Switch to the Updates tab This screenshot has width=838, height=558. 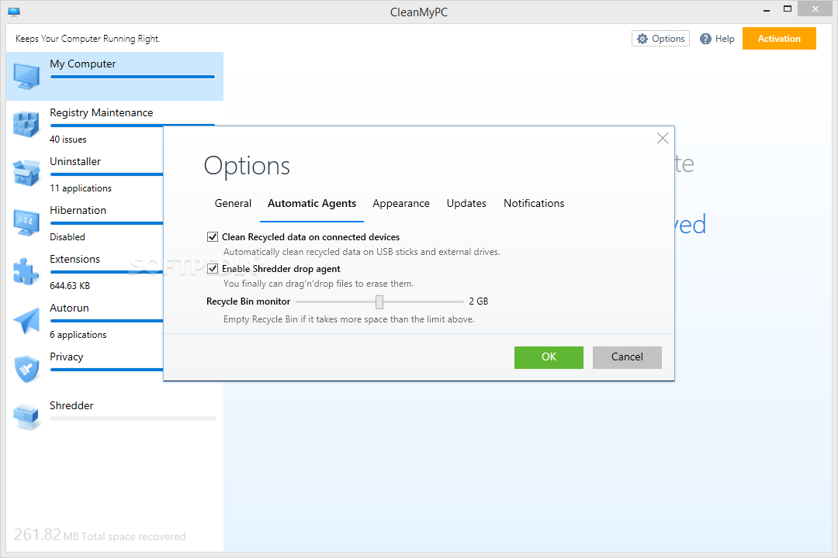466,204
